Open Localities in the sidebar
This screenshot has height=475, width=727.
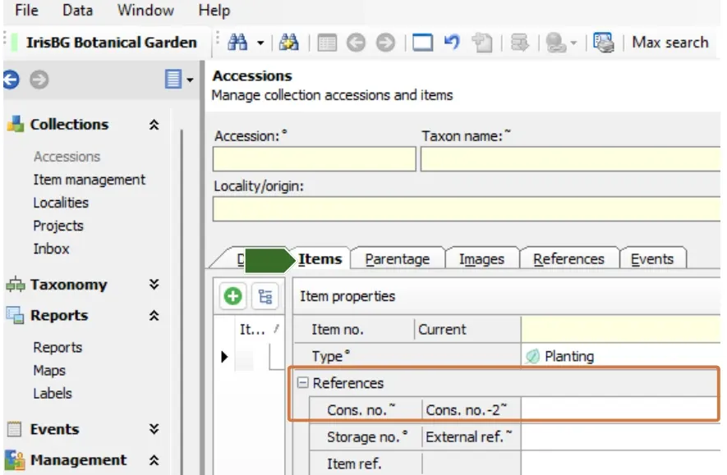tap(61, 203)
